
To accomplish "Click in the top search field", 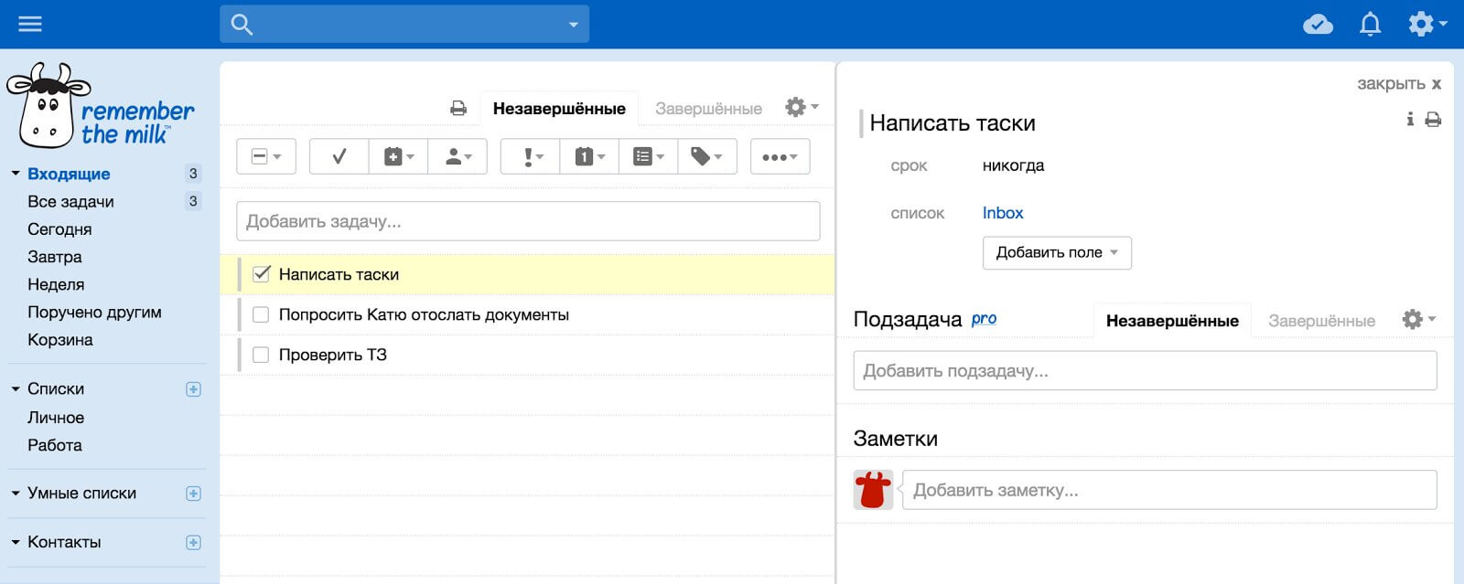I will pos(404,25).
